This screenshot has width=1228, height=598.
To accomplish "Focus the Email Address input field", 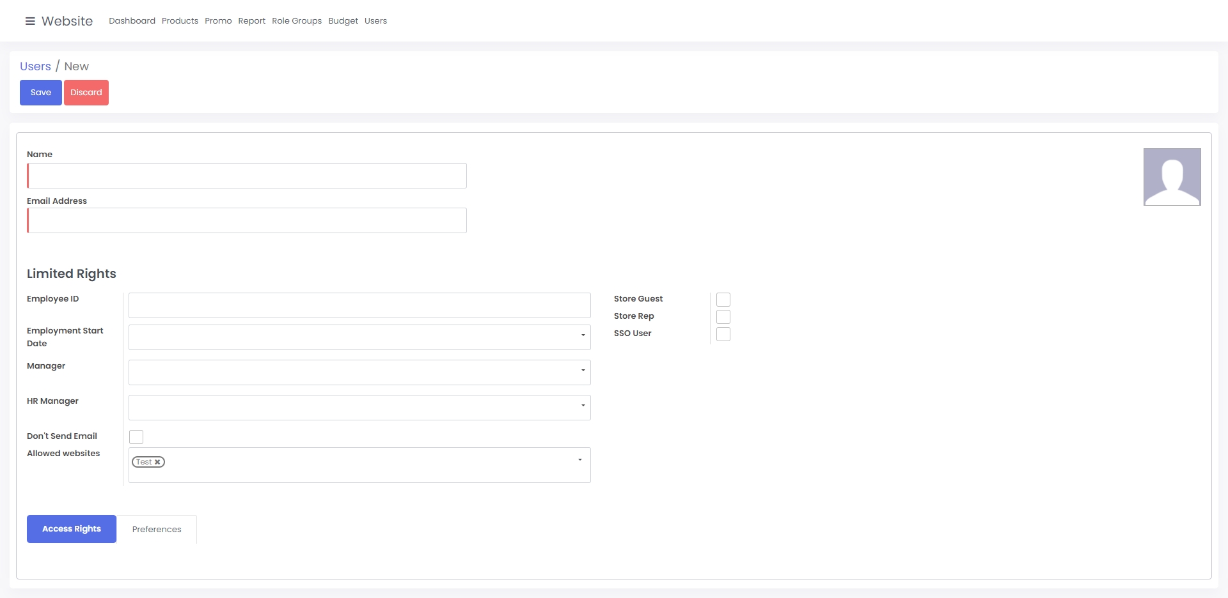I will click(247, 220).
